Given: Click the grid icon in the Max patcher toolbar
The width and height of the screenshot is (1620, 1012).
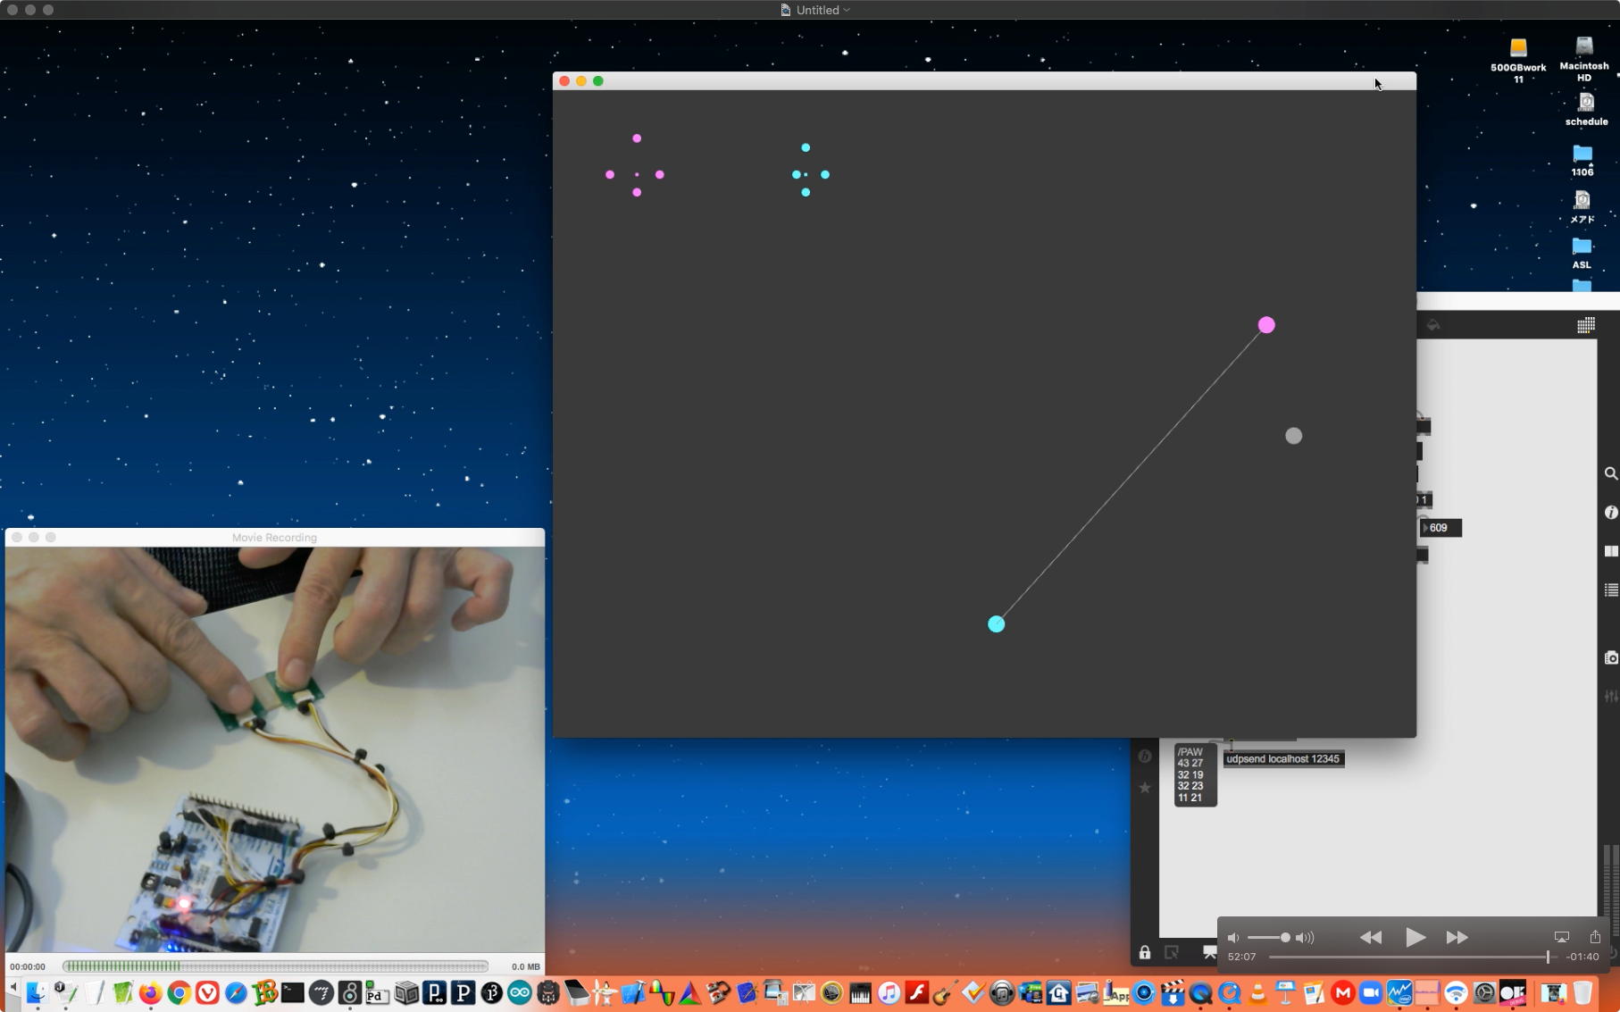Looking at the screenshot, I should tap(1586, 325).
